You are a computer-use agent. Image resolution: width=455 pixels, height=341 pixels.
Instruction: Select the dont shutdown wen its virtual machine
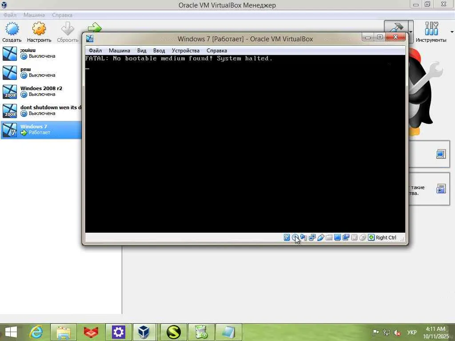pyautogui.click(x=41, y=111)
